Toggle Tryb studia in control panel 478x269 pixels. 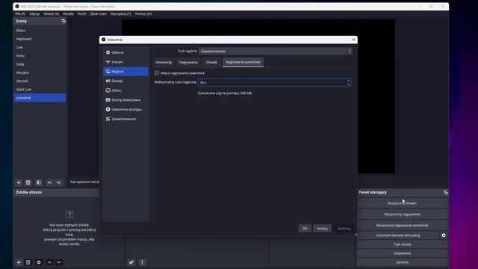point(402,244)
